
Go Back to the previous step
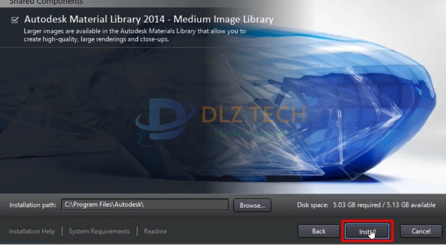coord(319,231)
